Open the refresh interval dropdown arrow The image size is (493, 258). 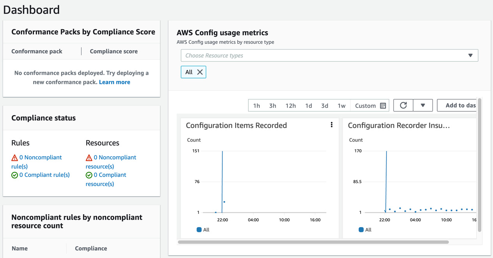tap(423, 105)
